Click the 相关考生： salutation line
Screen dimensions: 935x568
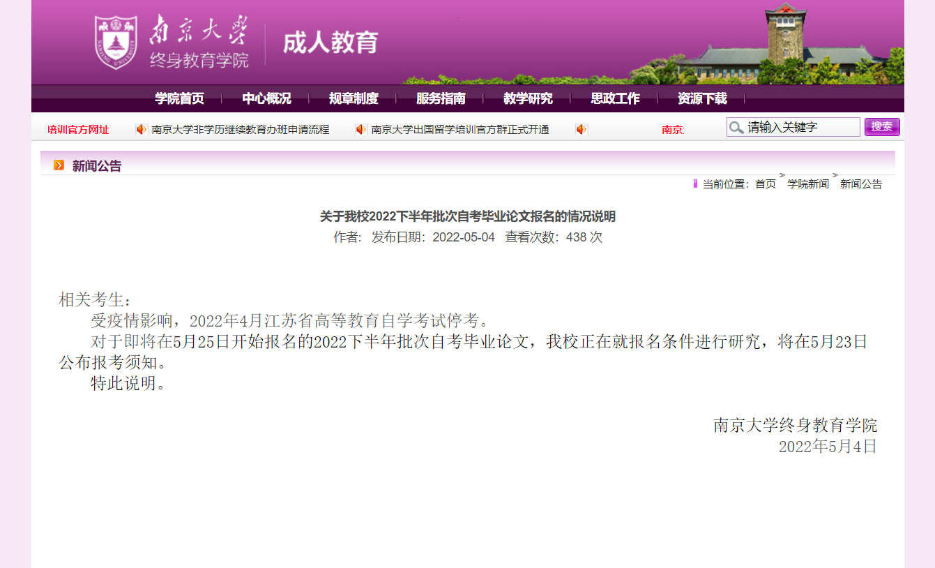pyautogui.click(x=95, y=300)
